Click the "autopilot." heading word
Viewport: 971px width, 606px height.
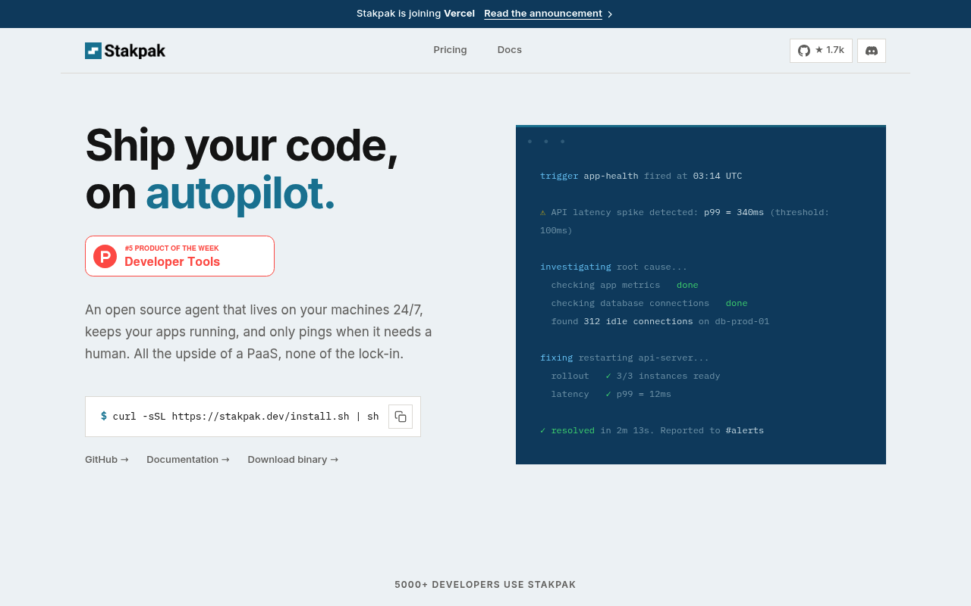(x=240, y=193)
